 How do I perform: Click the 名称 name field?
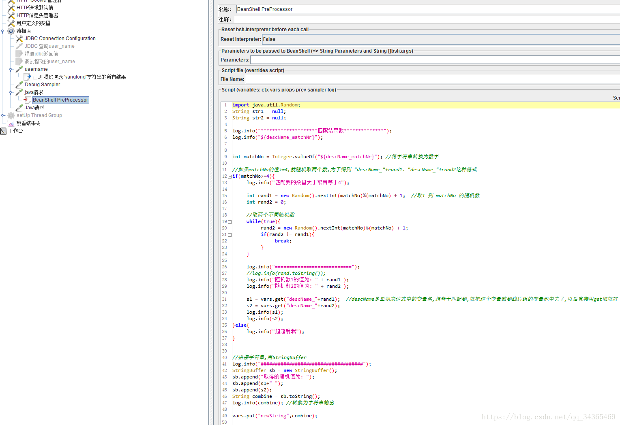click(428, 9)
